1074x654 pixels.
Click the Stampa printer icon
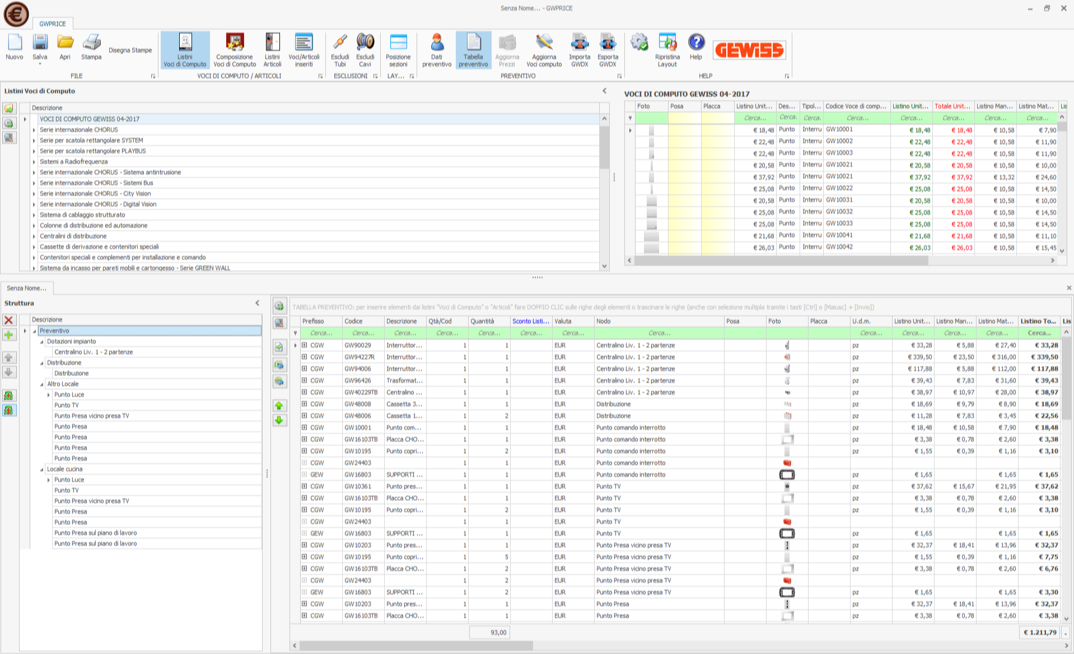click(x=91, y=46)
